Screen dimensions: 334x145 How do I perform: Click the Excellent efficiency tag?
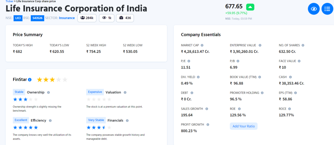[21, 120]
